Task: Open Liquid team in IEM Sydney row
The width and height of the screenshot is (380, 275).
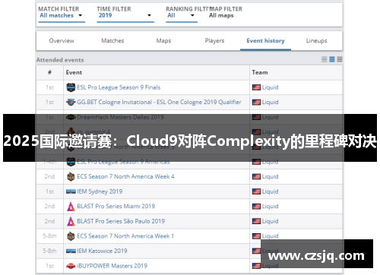Action: pos(271,191)
